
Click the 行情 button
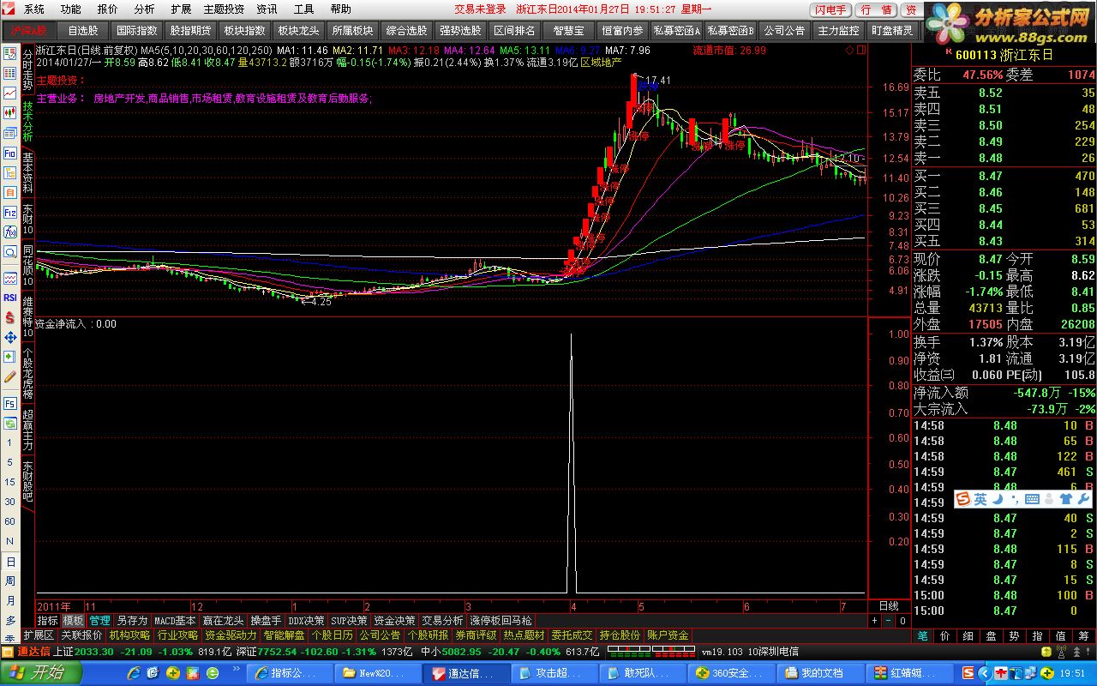[876, 9]
